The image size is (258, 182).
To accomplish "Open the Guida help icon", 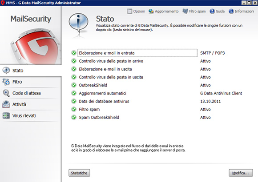I will click(x=212, y=12).
